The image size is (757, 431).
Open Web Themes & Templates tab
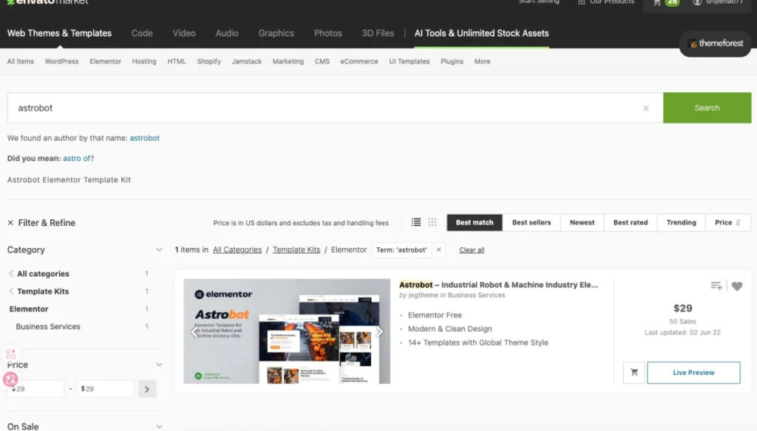pos(59,33)
